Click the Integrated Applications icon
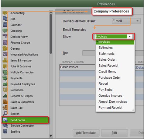The height and width of the screenshot is (139, 144). [5, 54]
